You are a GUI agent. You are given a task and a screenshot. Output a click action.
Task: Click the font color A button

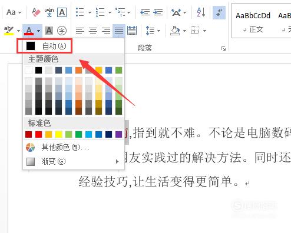tap(29, 31)
